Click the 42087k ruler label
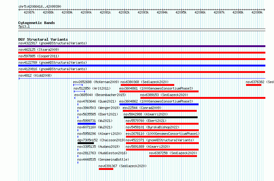Screen dimensions: 274x181 (x=29, y=12)
